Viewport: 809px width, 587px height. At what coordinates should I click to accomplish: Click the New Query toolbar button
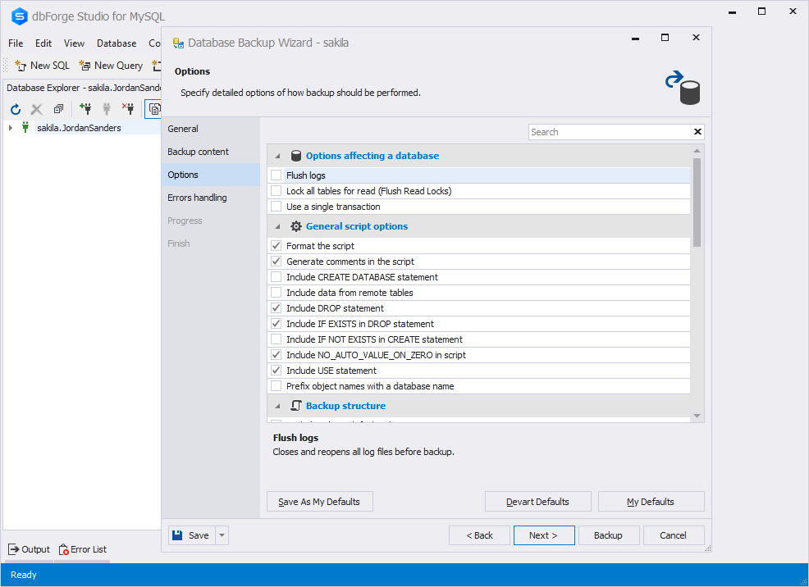[x=111, y=66]
